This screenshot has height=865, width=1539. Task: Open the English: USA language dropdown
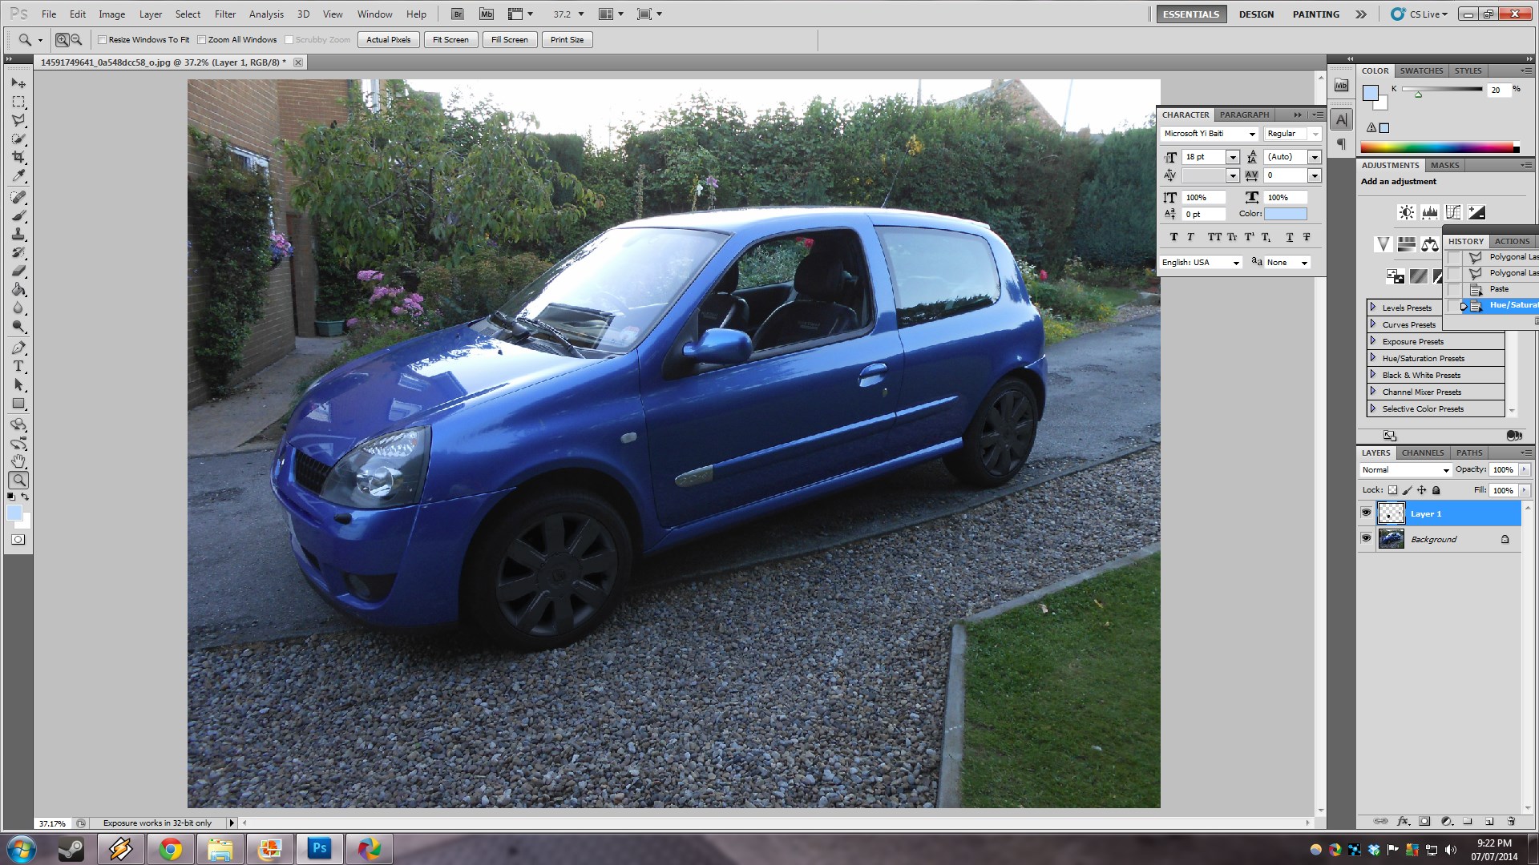click(1201, 263)
